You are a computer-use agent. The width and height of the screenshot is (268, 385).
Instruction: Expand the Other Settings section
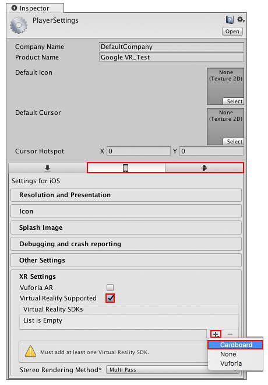[x=126, y=260]
